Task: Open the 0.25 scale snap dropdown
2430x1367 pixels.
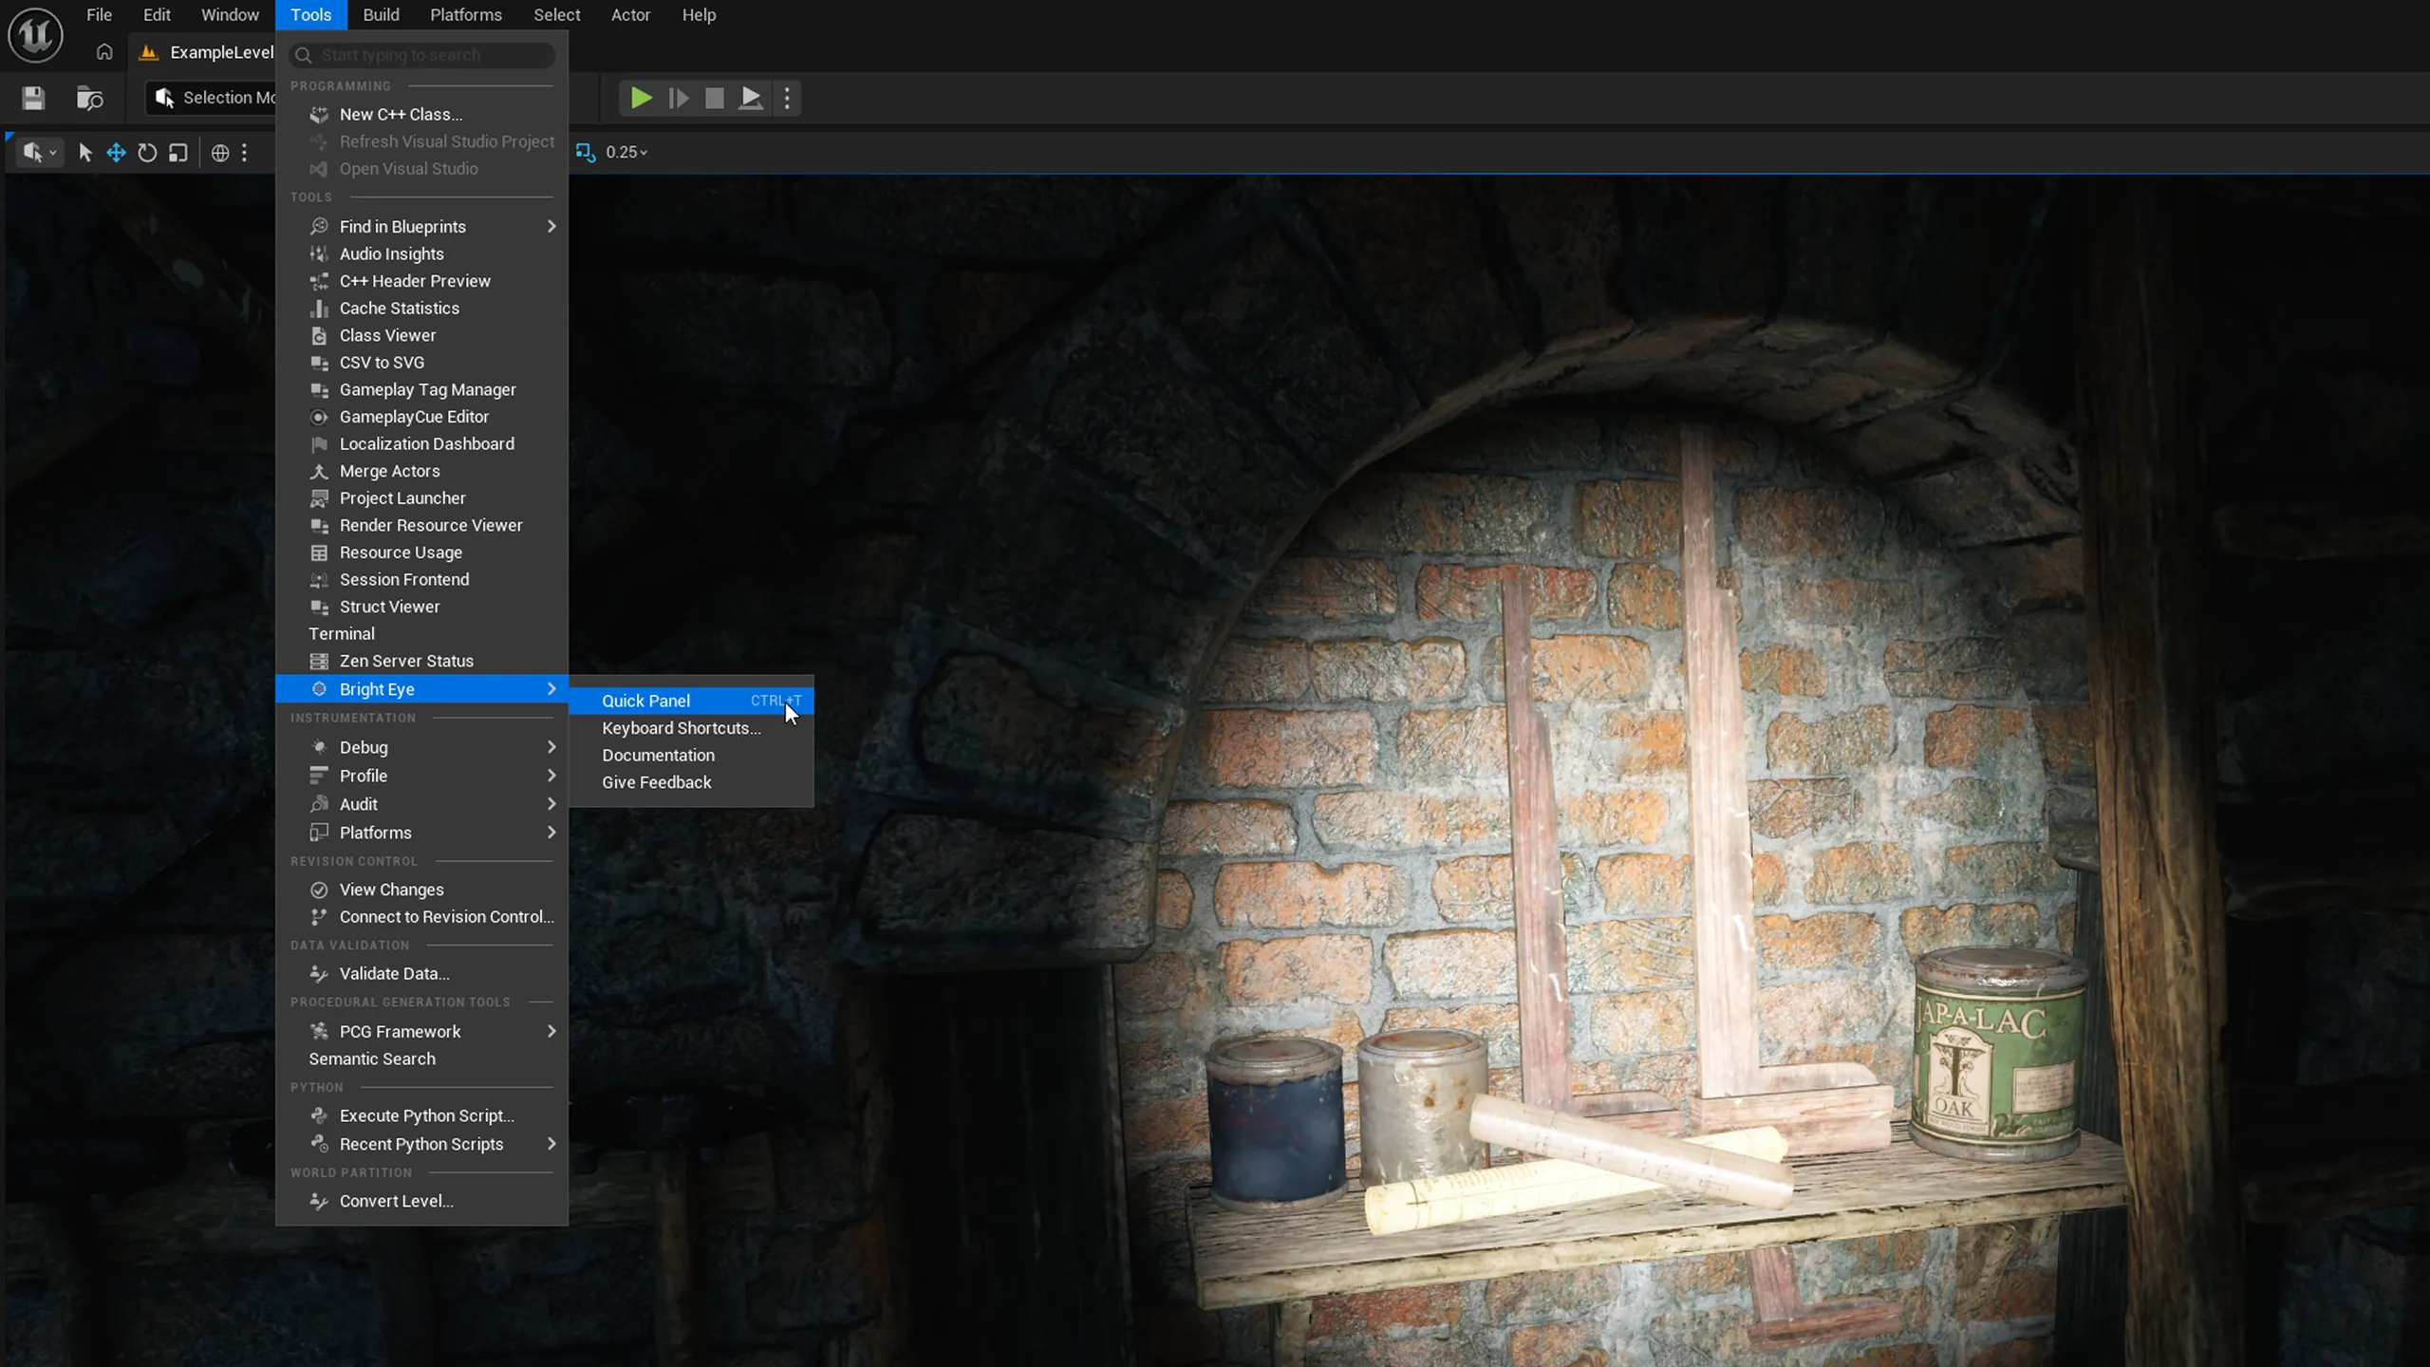Action: (x=626, y=152)
